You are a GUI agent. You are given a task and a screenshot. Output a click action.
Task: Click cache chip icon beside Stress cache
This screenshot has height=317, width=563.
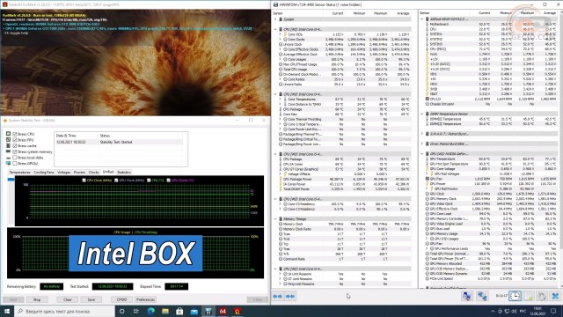point(8,145)
